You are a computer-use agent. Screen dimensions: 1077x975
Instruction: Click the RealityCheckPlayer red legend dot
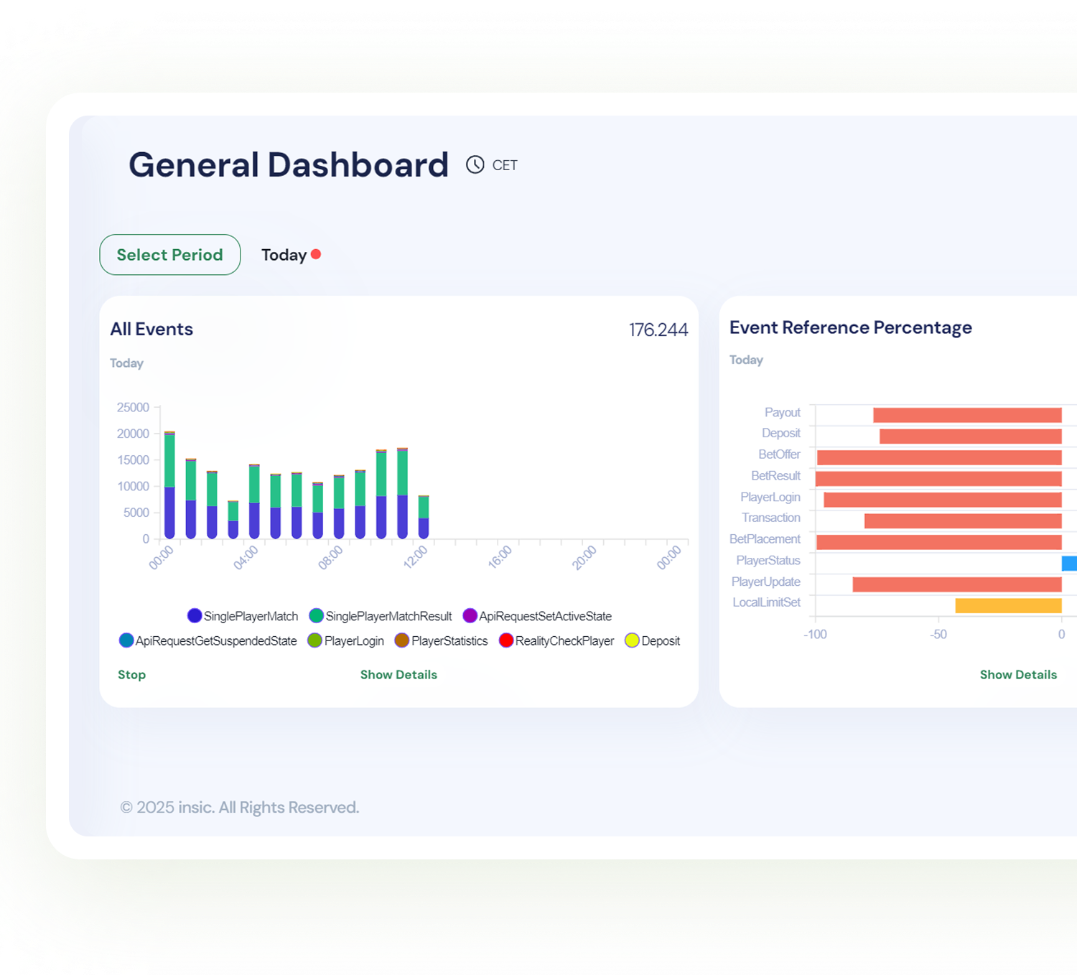pos(506,640)
